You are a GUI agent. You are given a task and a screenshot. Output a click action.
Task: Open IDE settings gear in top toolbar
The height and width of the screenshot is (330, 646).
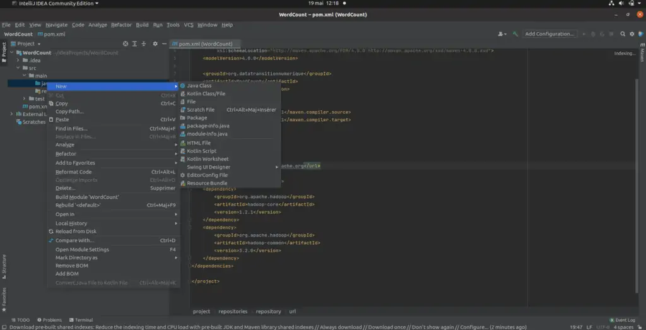pyautogui.click(x=633, y=34)
